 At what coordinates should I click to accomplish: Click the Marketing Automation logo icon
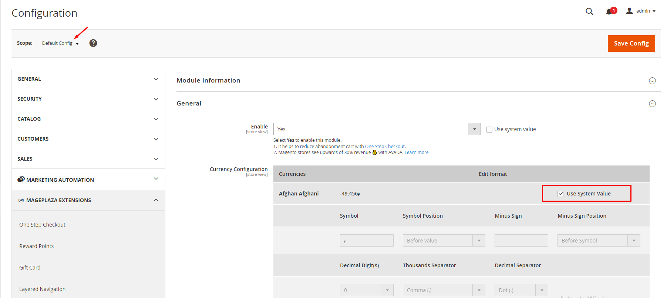point(21,179)
